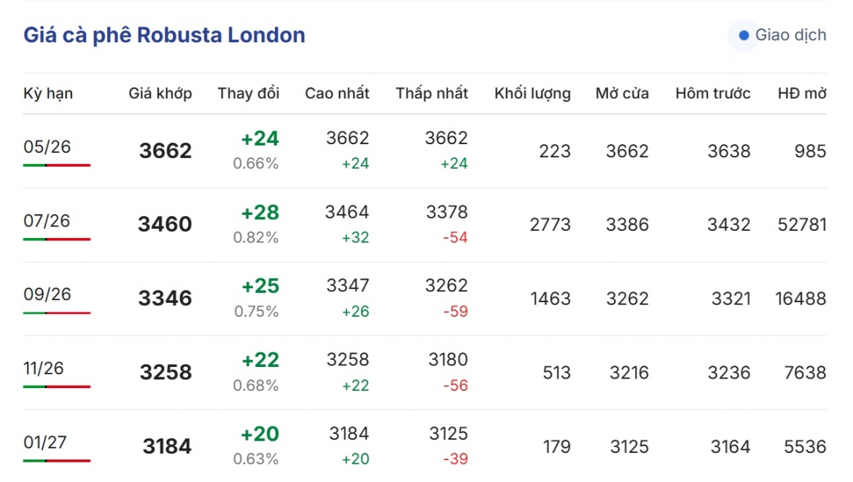Click the blue Giao dịch status dot

pyautogui.click(x=744, y=36)
